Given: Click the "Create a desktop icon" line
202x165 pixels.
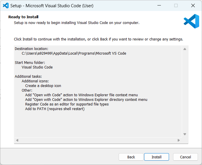Looking at the screenshot, I should (43, 86).
